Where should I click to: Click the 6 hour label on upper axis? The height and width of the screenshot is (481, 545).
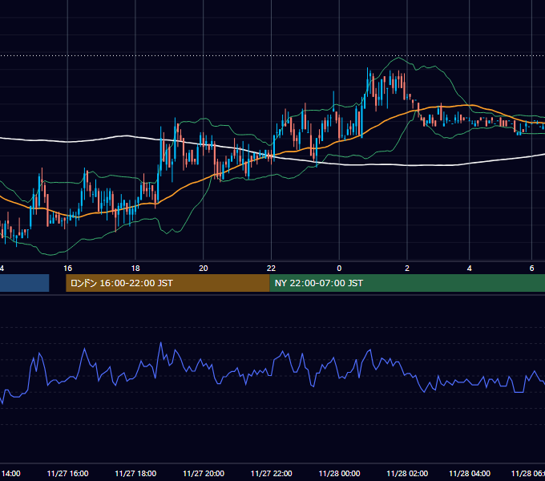(531, 268)
